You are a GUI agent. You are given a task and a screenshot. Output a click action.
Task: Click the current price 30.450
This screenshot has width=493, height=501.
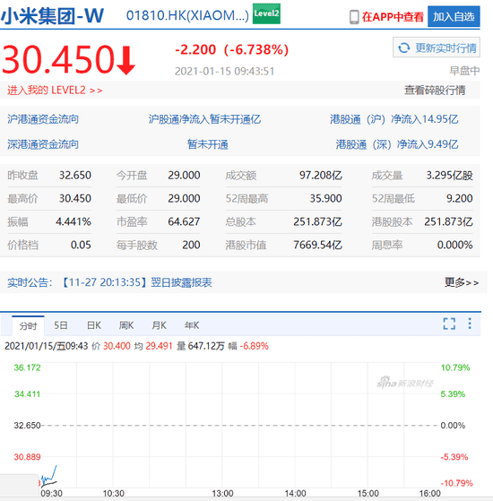[x=58, y=59]
